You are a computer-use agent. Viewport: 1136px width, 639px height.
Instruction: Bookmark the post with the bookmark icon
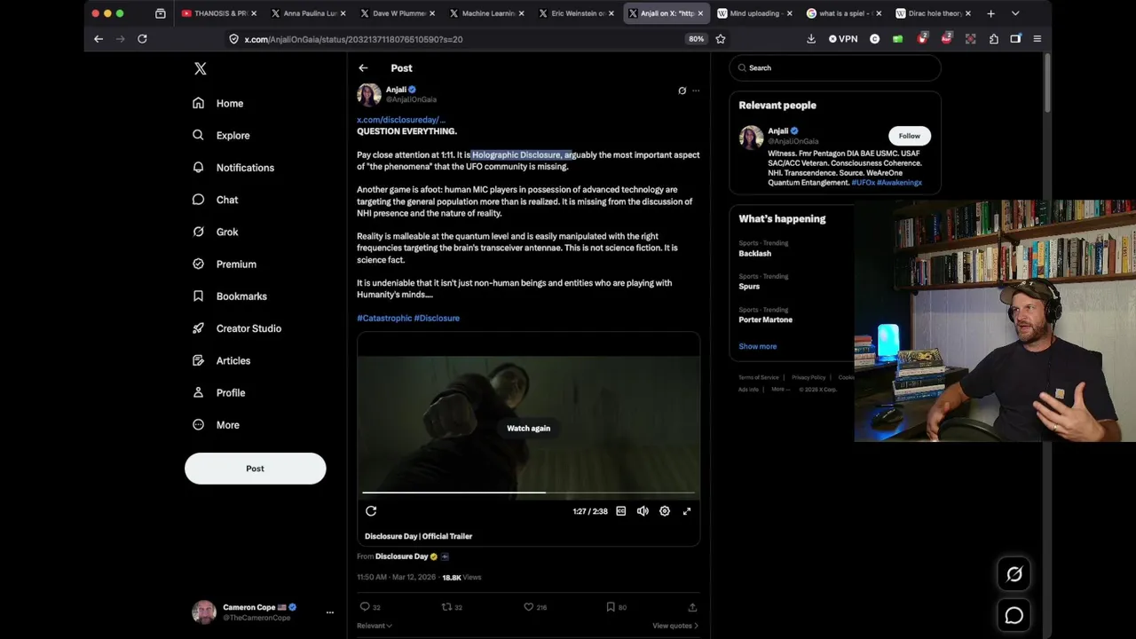click(611, 607)
